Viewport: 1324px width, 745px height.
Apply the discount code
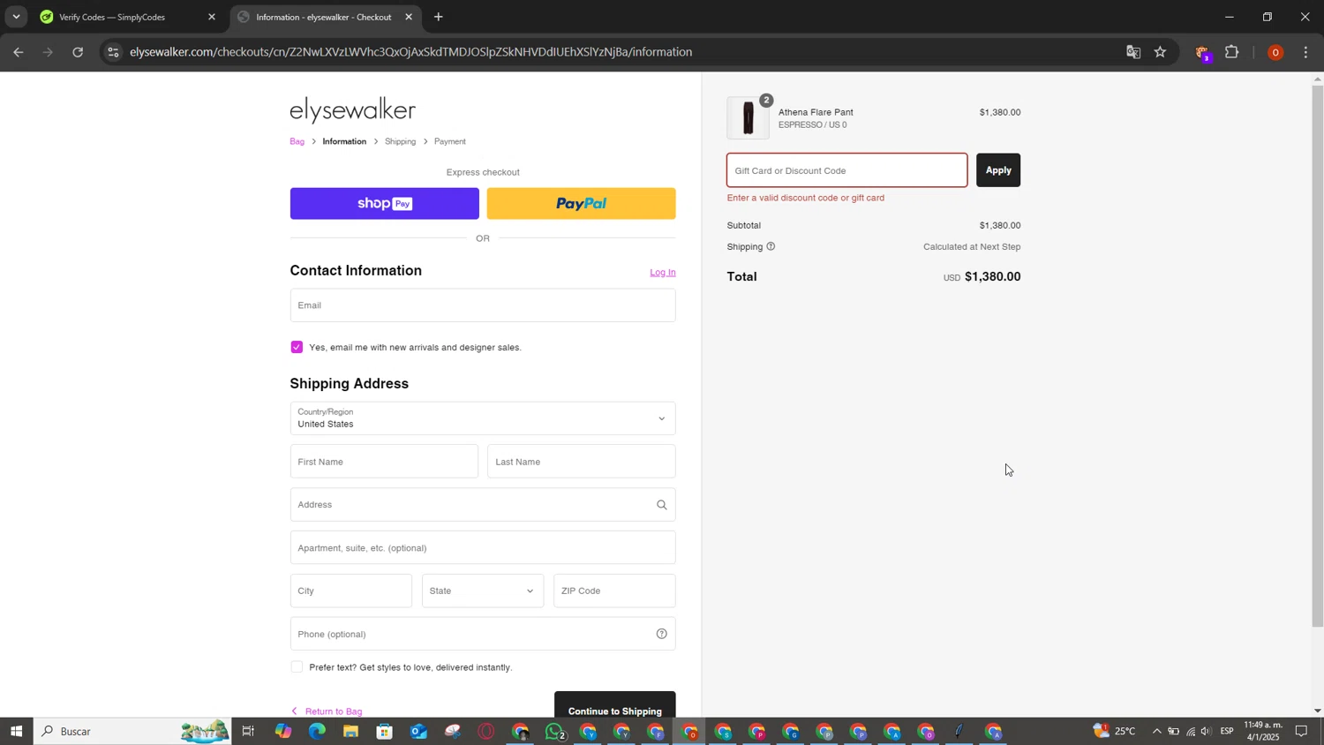(998, 170)
